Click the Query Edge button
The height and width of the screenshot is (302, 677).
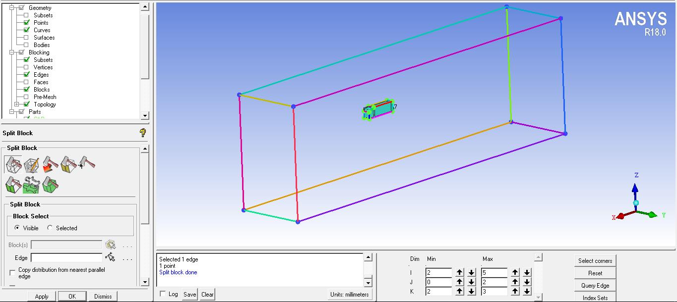pos(595,285)
